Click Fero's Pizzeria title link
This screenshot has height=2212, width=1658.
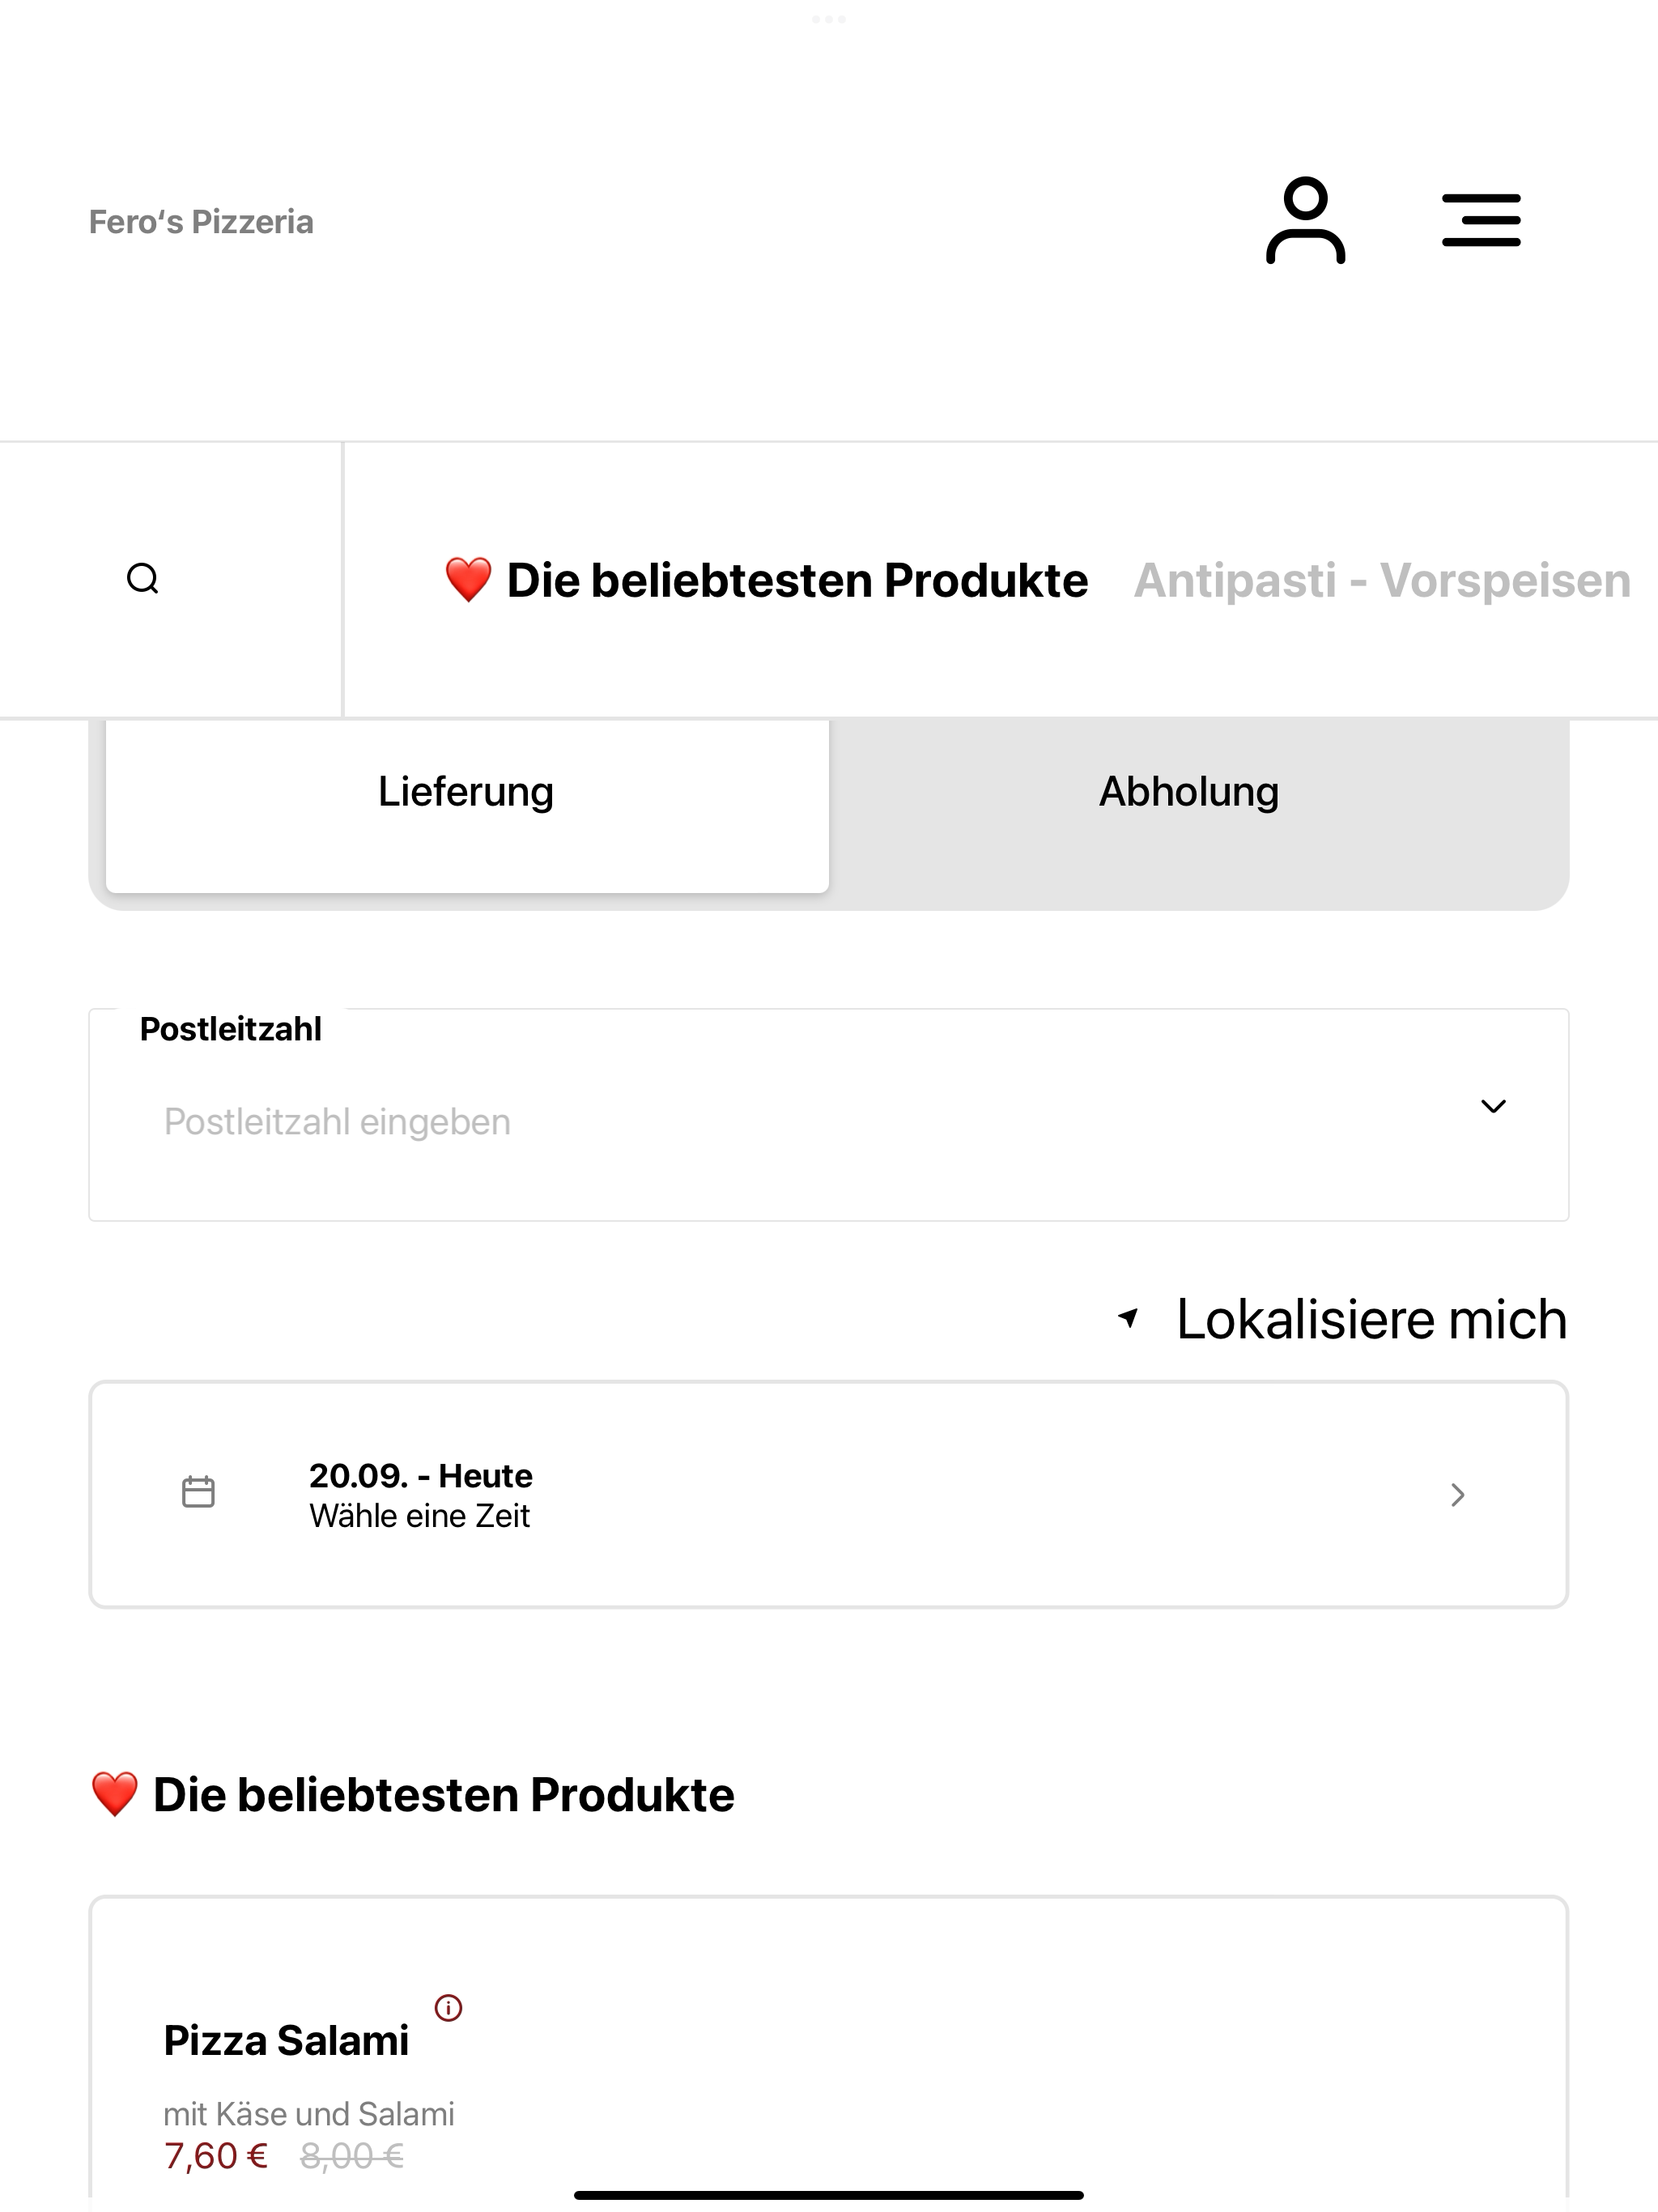click(x=201, y=222)
